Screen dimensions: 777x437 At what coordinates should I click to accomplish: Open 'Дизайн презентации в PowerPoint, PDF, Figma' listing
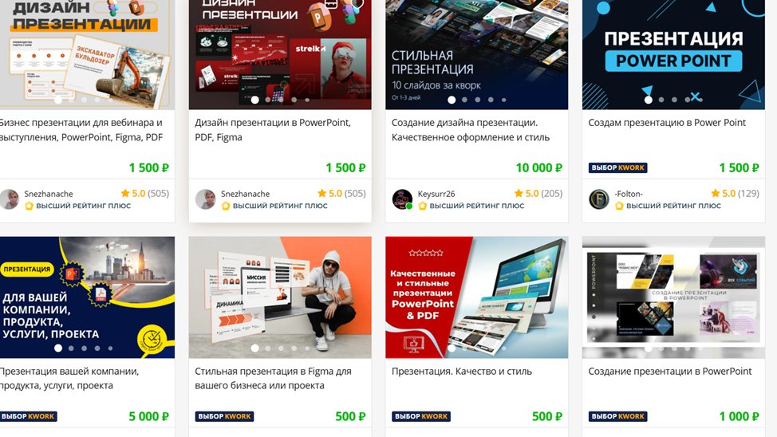coord(273,130)
